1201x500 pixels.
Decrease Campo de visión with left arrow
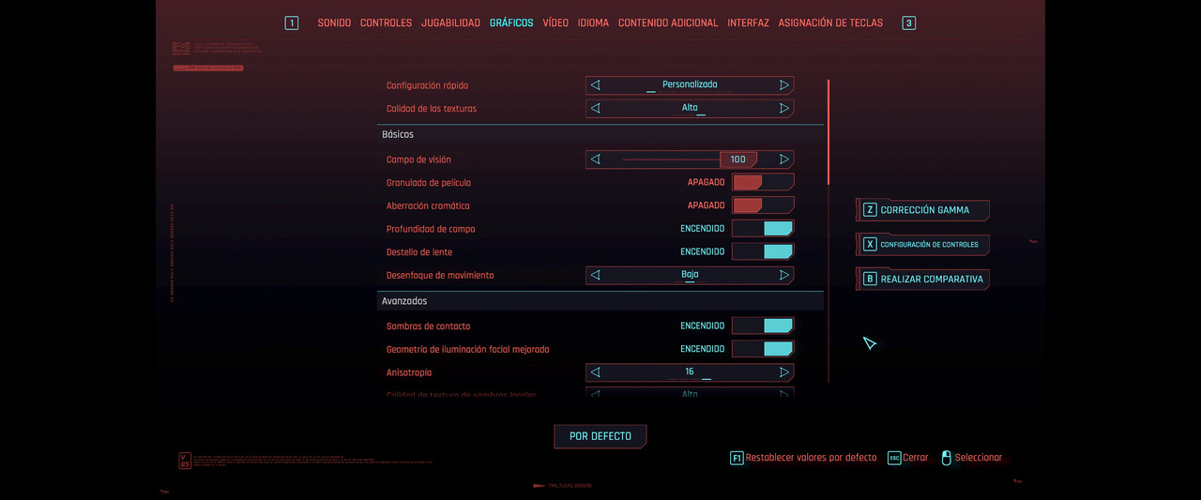(x=596, y=159)
